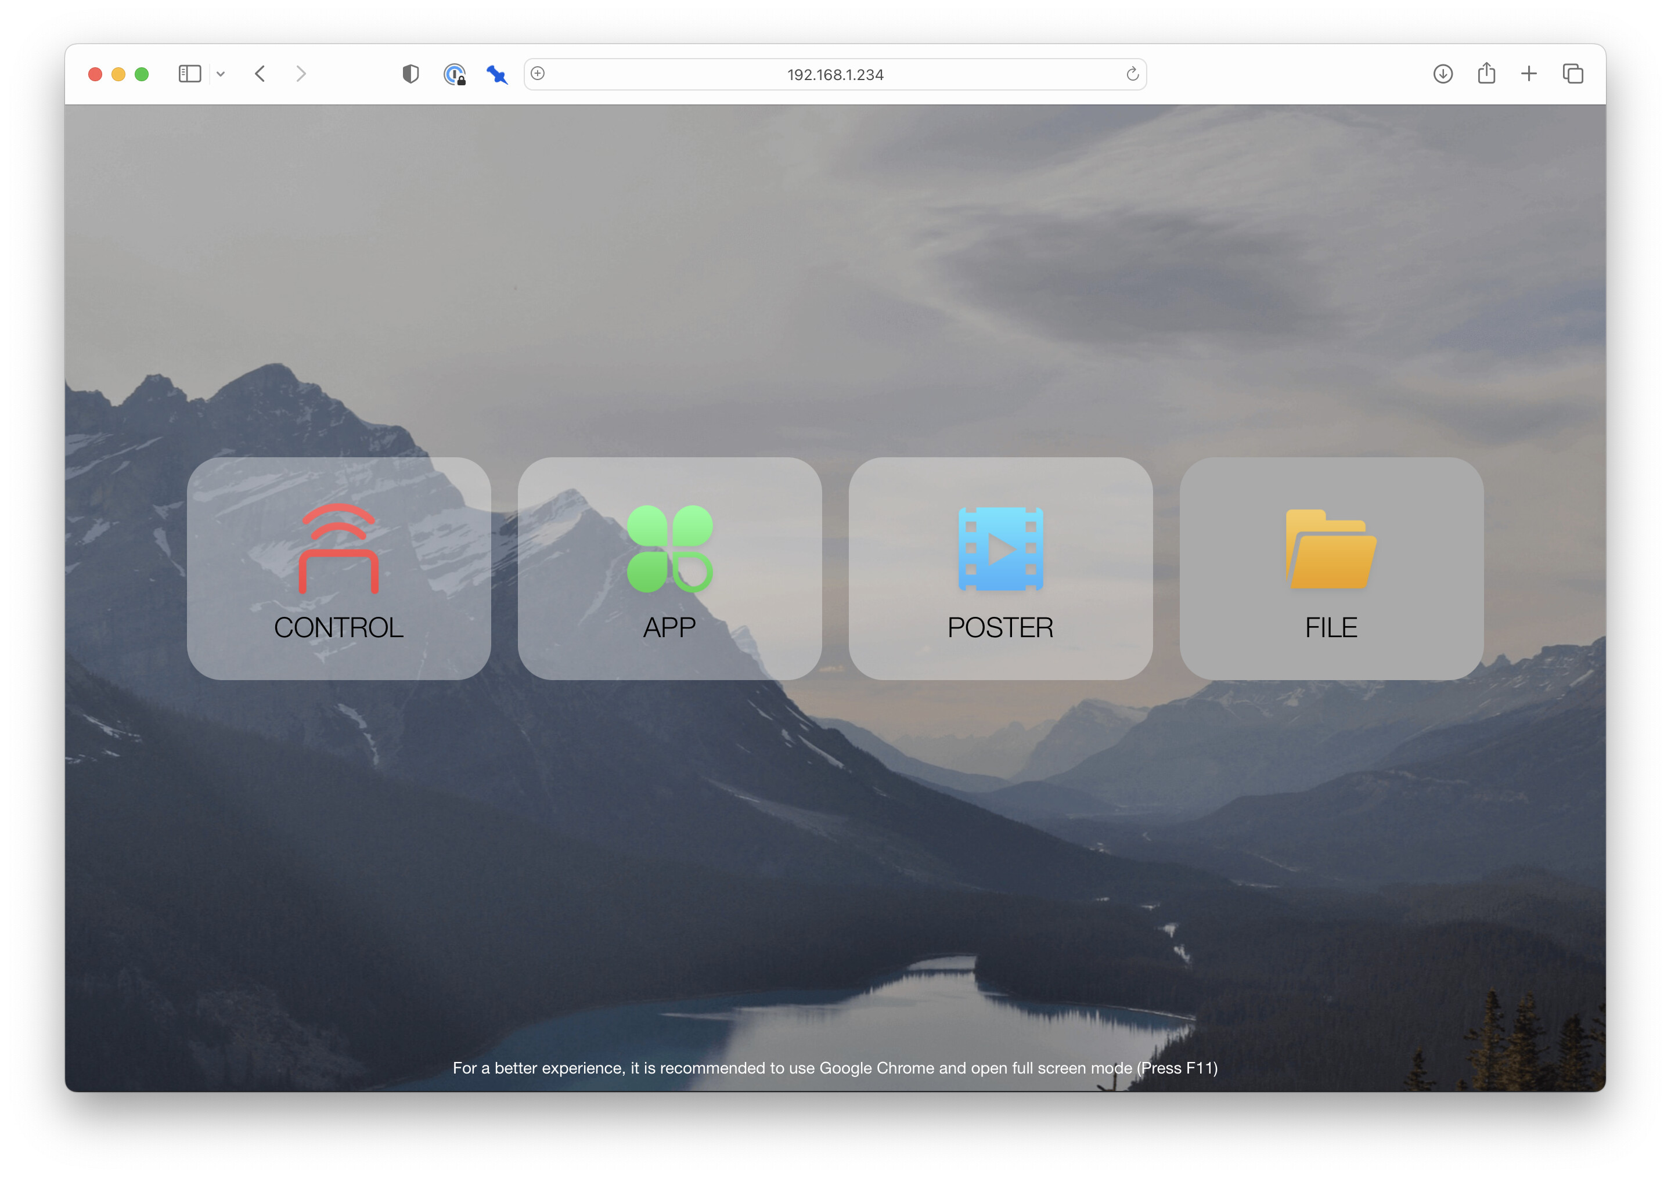Viewport: 1671px width, 1178px height.
Task: Click the address bar showing 192.168.1.234
Action: click(835, 74)
